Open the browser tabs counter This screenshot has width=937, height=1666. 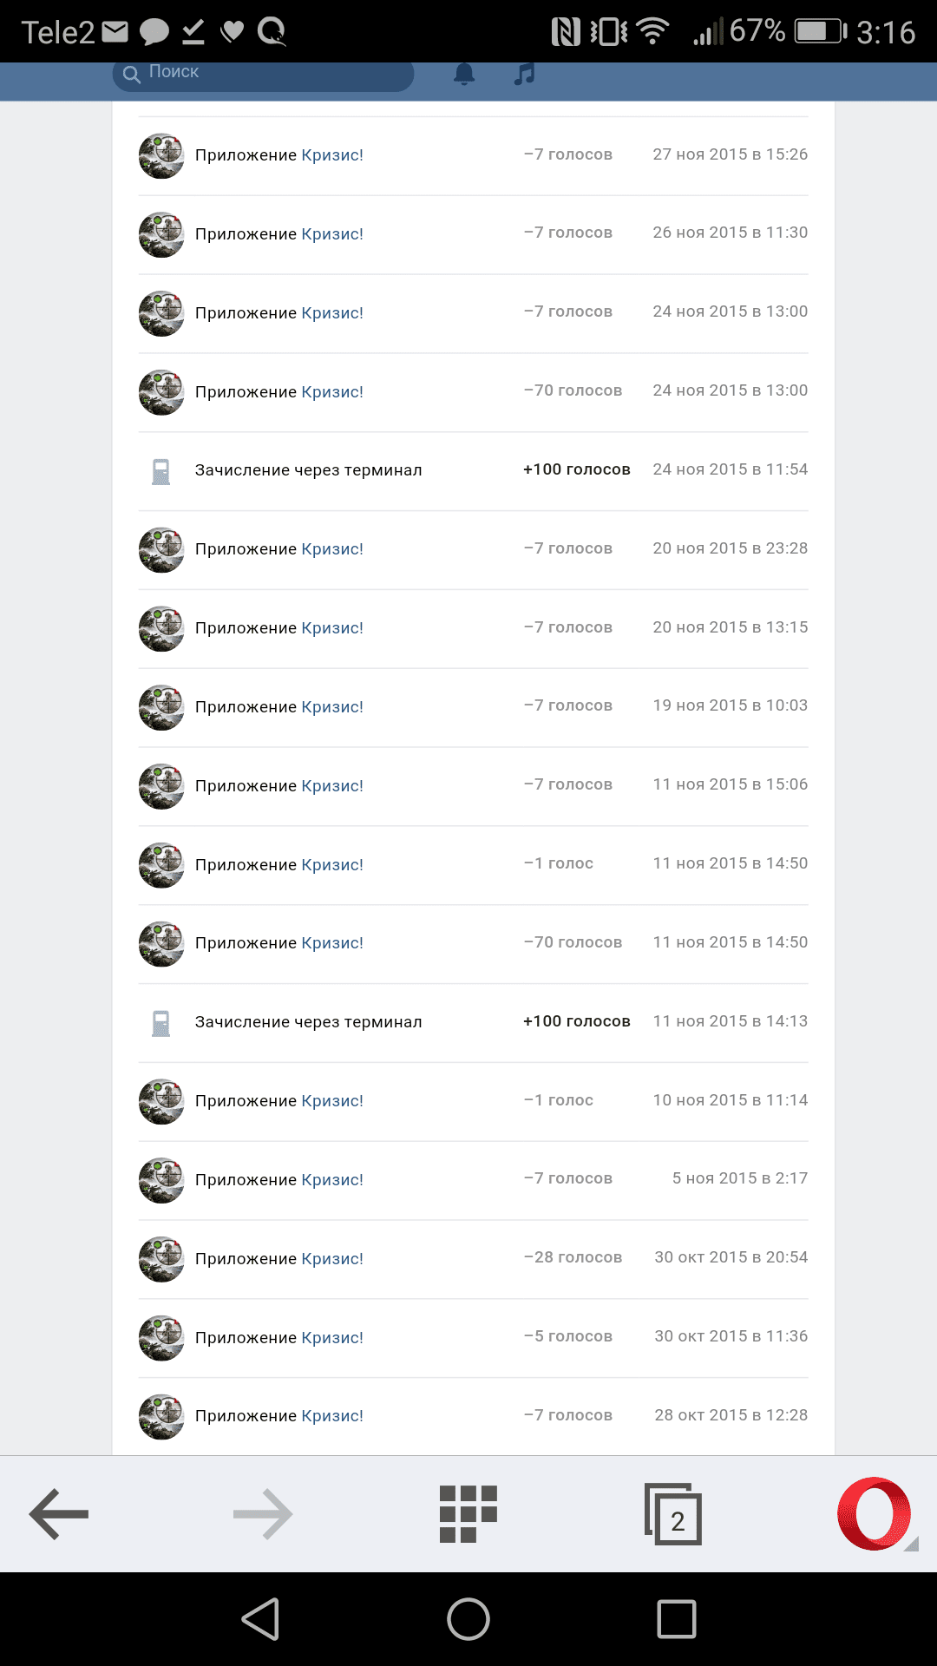[x=673, y=1515]
